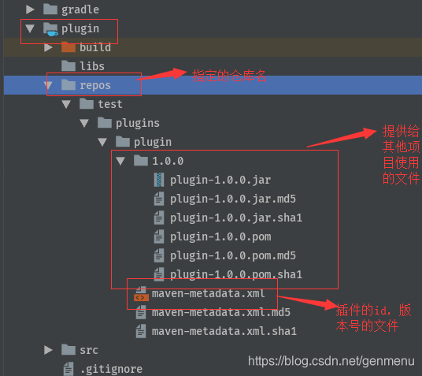Click the 1.0.0 folder icon
This screenshot has width=422, height=376.
click(x=141, y=160)
